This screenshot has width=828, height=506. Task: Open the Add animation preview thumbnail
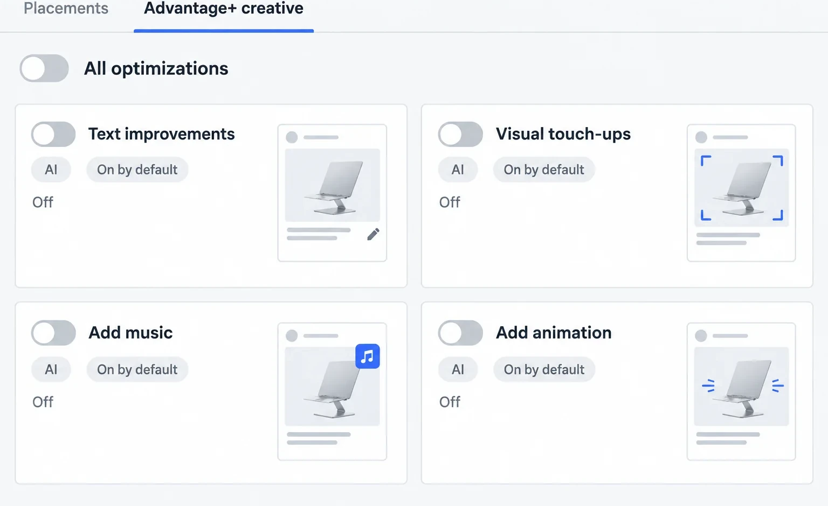(x=741, y=392)
